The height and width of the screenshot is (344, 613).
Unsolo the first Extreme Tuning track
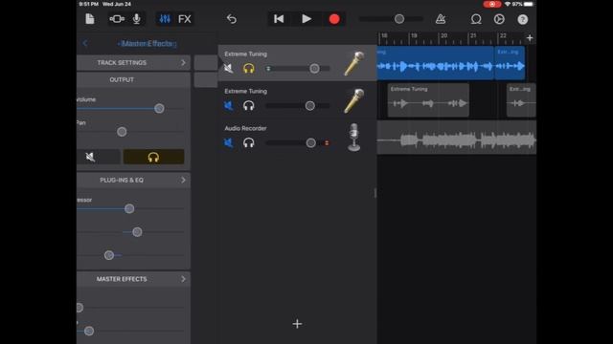point(249,68)
